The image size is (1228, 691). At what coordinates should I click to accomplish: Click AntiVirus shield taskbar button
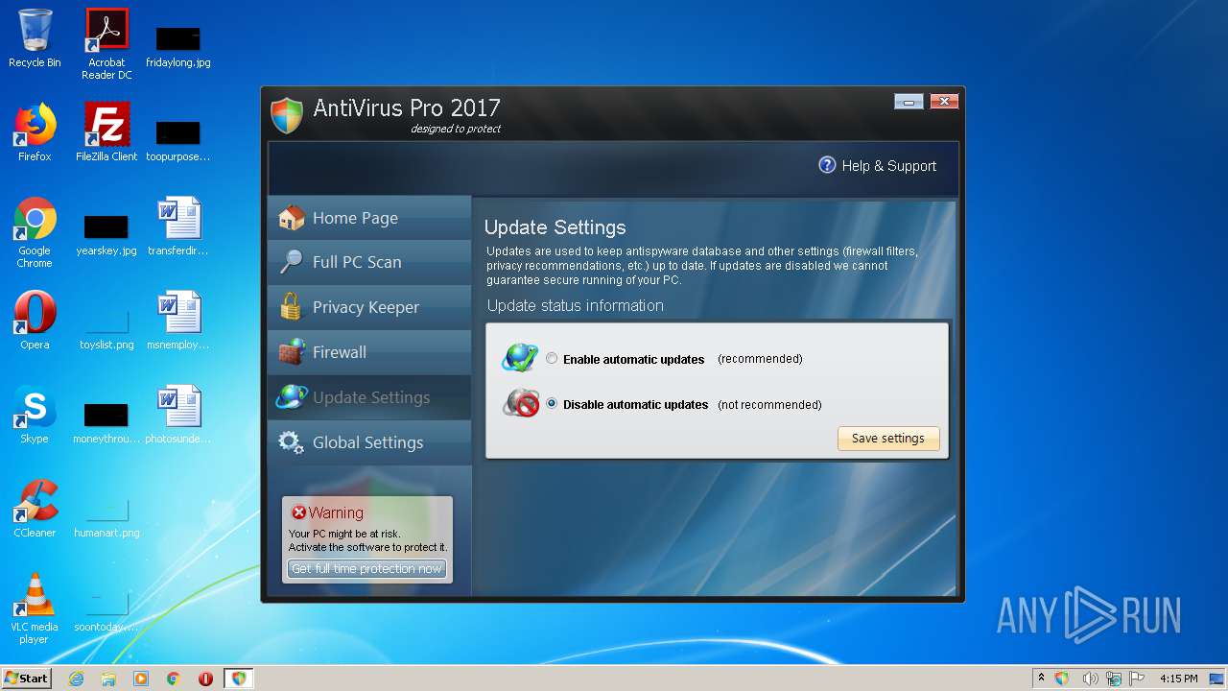pos(239,679)
